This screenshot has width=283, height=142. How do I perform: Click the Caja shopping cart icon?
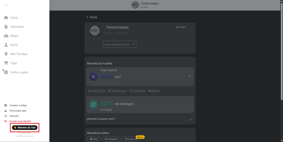point(6,63)
